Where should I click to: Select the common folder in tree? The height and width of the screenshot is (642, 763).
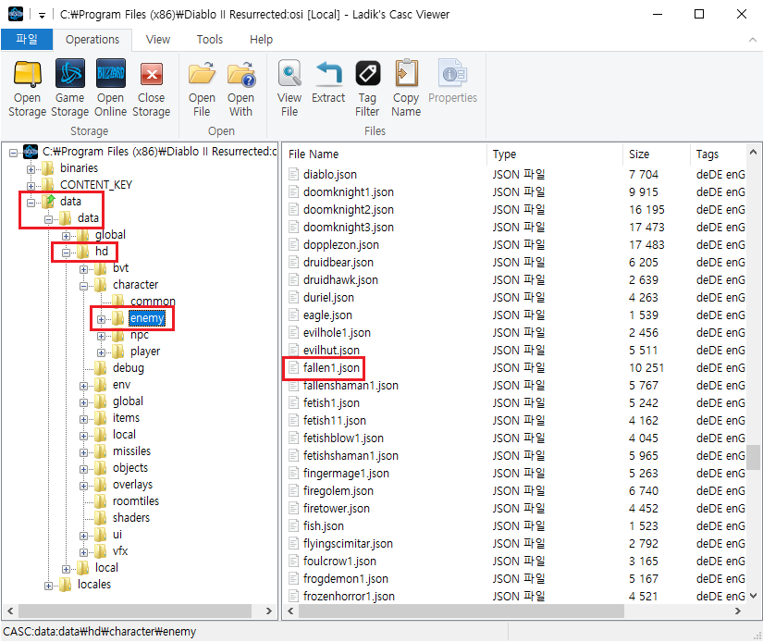153,302
